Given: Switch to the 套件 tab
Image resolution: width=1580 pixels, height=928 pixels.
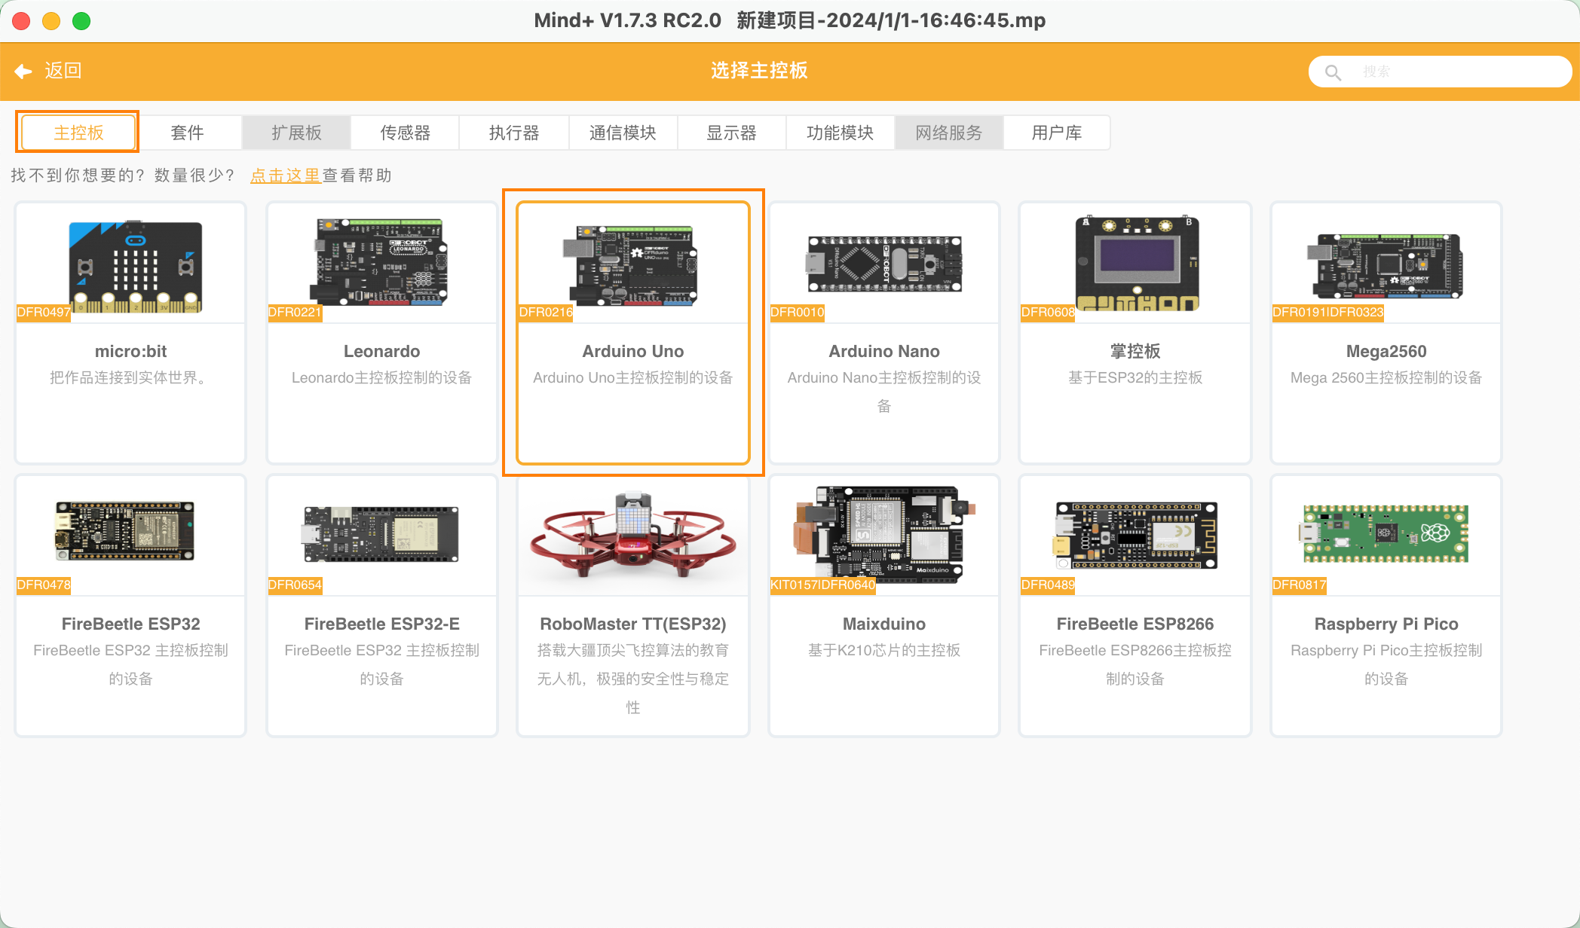Looking at the screenshot, I should (x=188, y=133).
